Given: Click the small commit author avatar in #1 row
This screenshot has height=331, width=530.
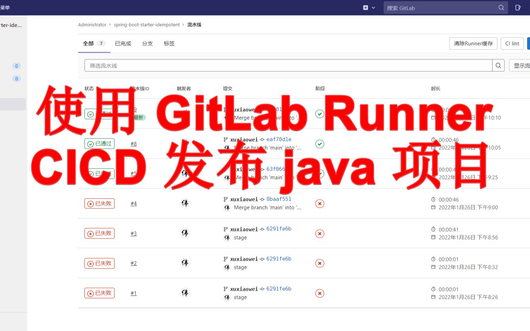Looking at the screenshot, I should coord(227,297).
